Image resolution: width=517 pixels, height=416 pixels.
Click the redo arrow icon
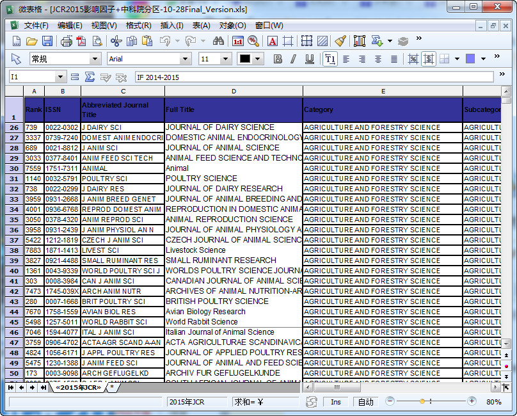[191, 41]
